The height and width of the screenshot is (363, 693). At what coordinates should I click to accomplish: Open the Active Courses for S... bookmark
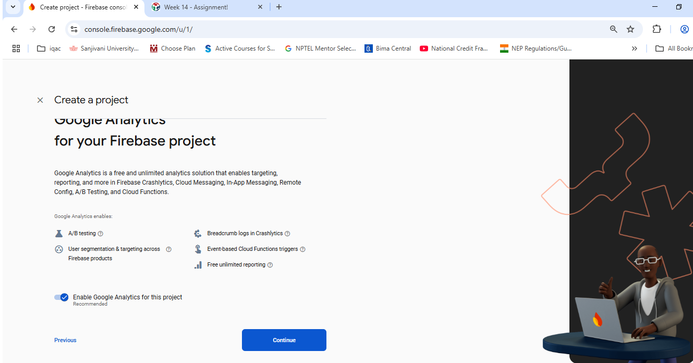point(240,49)
